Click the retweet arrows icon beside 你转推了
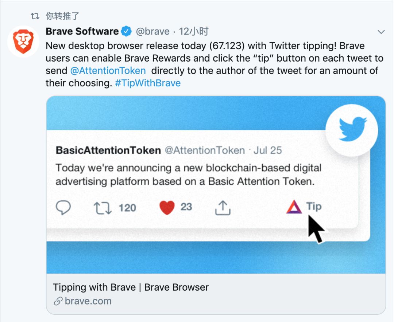The width and height of the screenshot is (394, 322). pyautogui.click(x=35, y=16)
